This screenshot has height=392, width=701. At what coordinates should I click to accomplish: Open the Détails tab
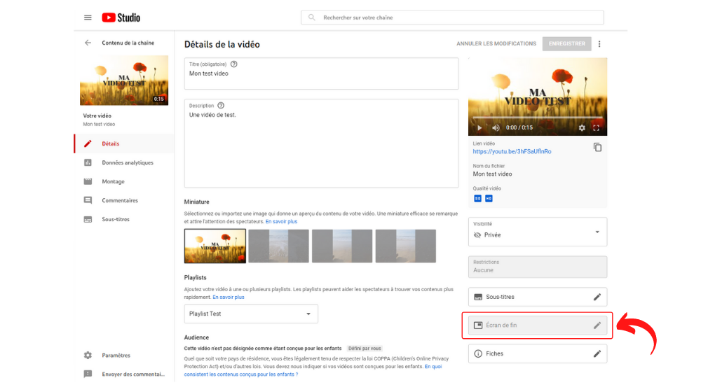click(124, 143)
